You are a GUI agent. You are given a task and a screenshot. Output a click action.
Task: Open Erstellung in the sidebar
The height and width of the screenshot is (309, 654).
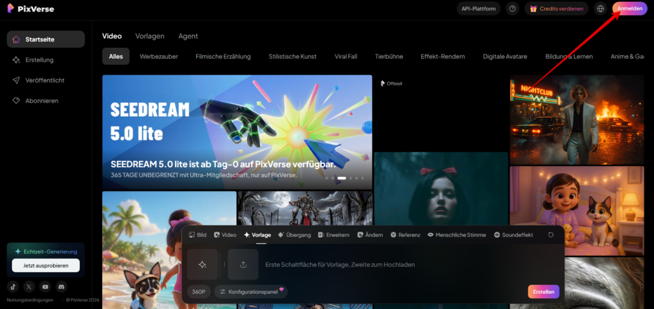pyautogui.click(x=46, y=59)
